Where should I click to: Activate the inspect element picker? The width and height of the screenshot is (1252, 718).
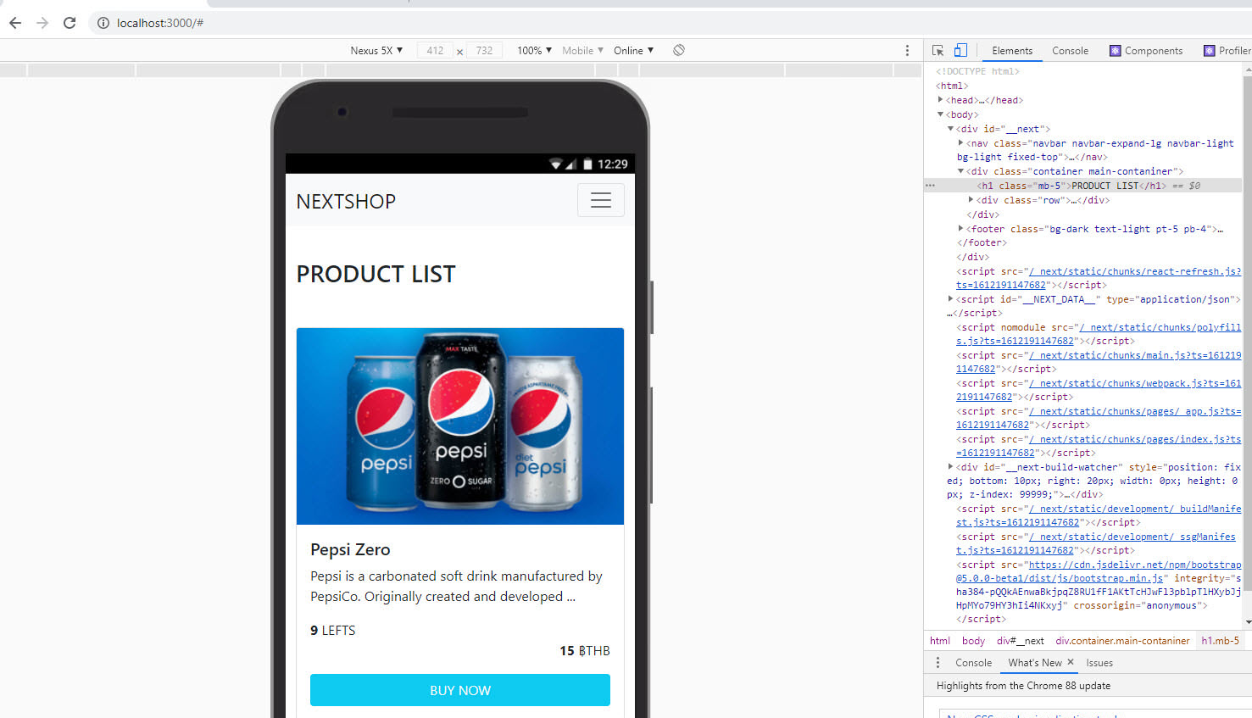point(938,50)
